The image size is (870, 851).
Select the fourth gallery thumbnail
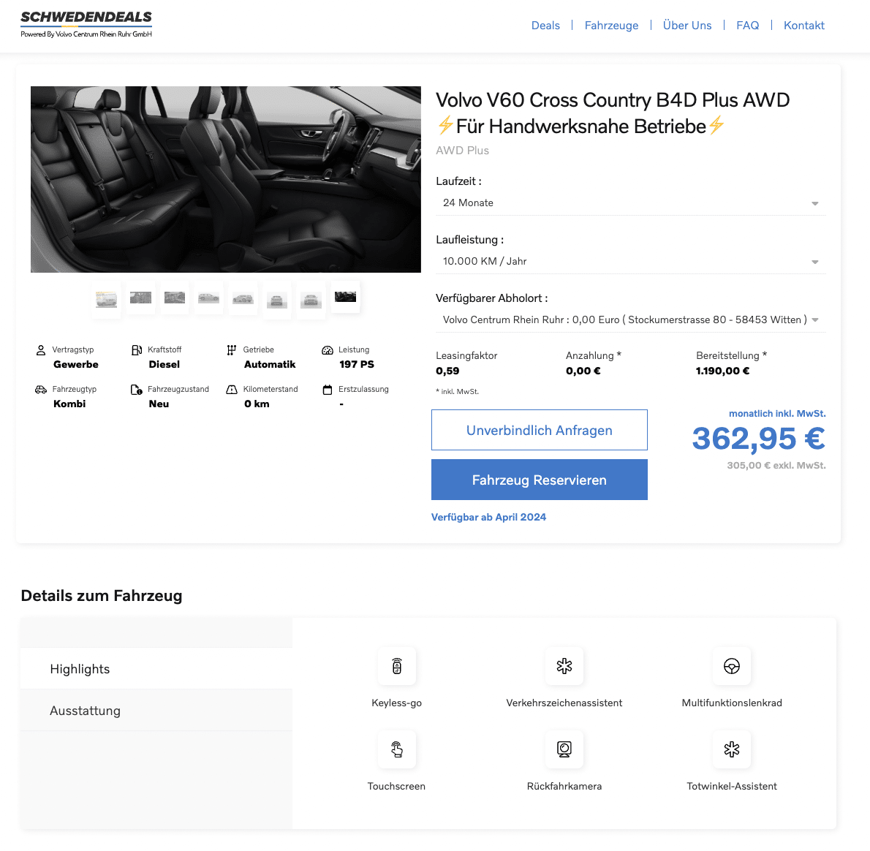208,298
